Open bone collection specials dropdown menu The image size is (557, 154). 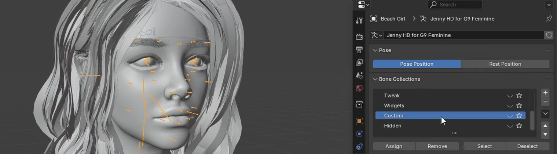pos(546,114)
